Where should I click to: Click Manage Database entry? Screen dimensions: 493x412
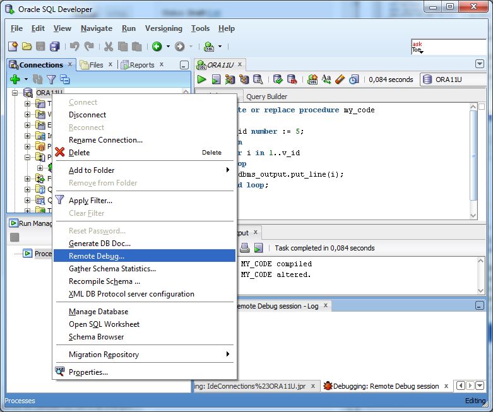[x=145, y=312]
